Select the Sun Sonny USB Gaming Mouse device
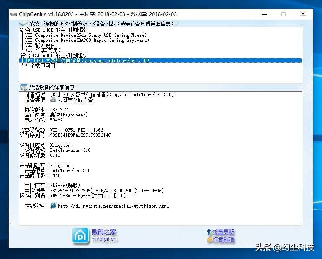Image resolution: width=322 pixels, height=259 pixels. [x=86, y=35]
